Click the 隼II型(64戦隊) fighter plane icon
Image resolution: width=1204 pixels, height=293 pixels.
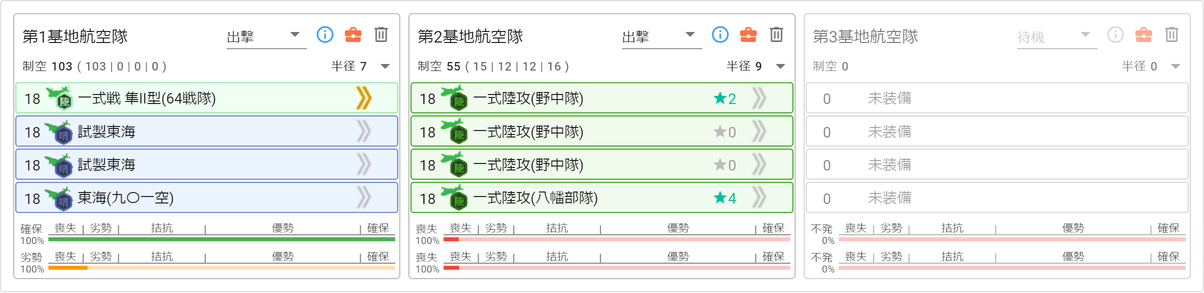pos(60,98)
